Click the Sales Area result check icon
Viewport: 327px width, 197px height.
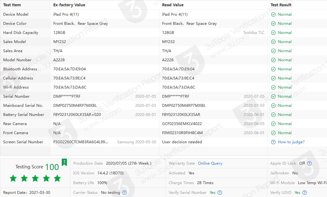pos(273,51)
